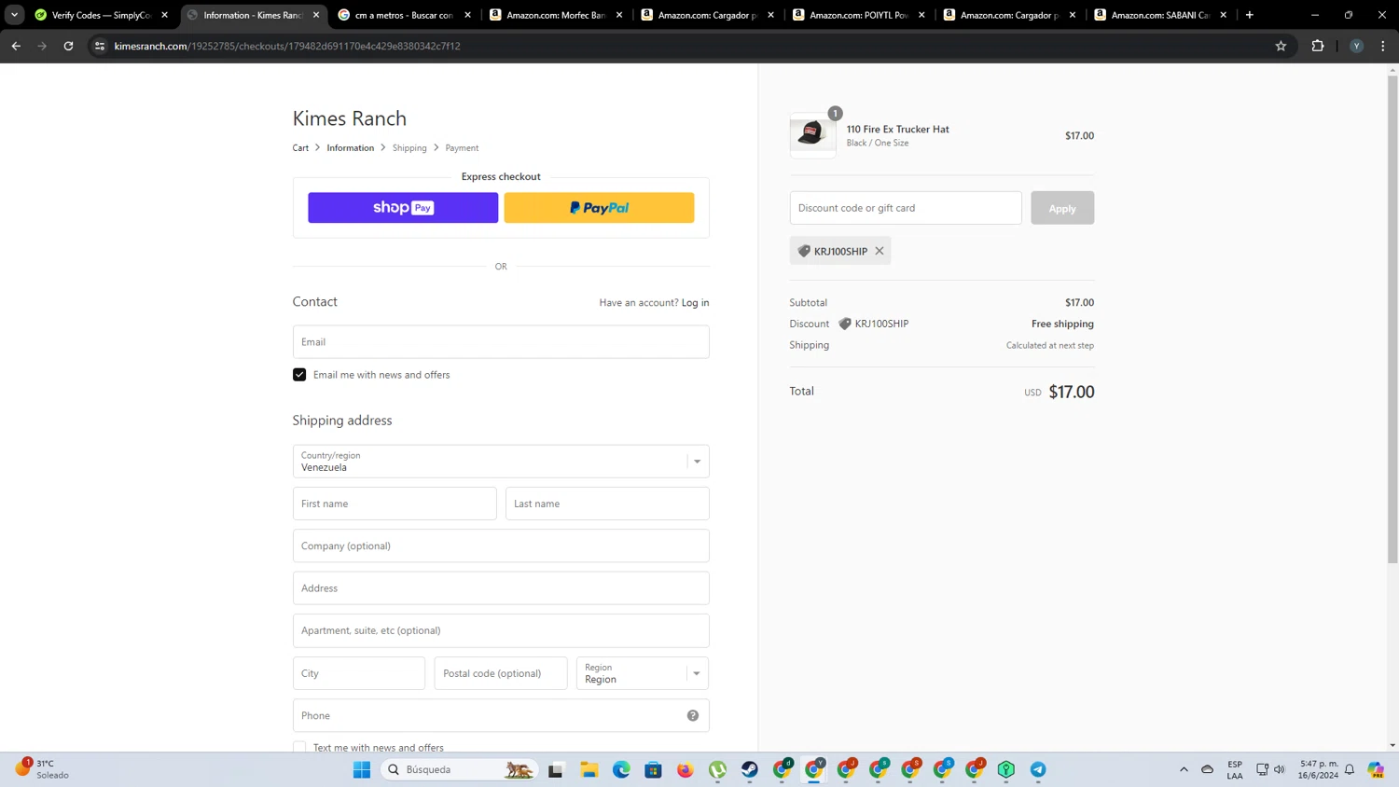1399x787 pixels.
Task: Click the discount tag icon in the summary row
Action: click(845, 324)
